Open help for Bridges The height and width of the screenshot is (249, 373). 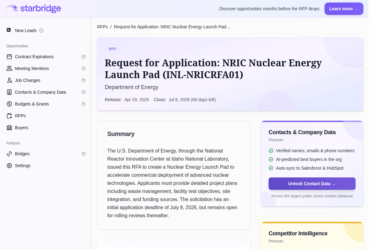coord(84,154)
